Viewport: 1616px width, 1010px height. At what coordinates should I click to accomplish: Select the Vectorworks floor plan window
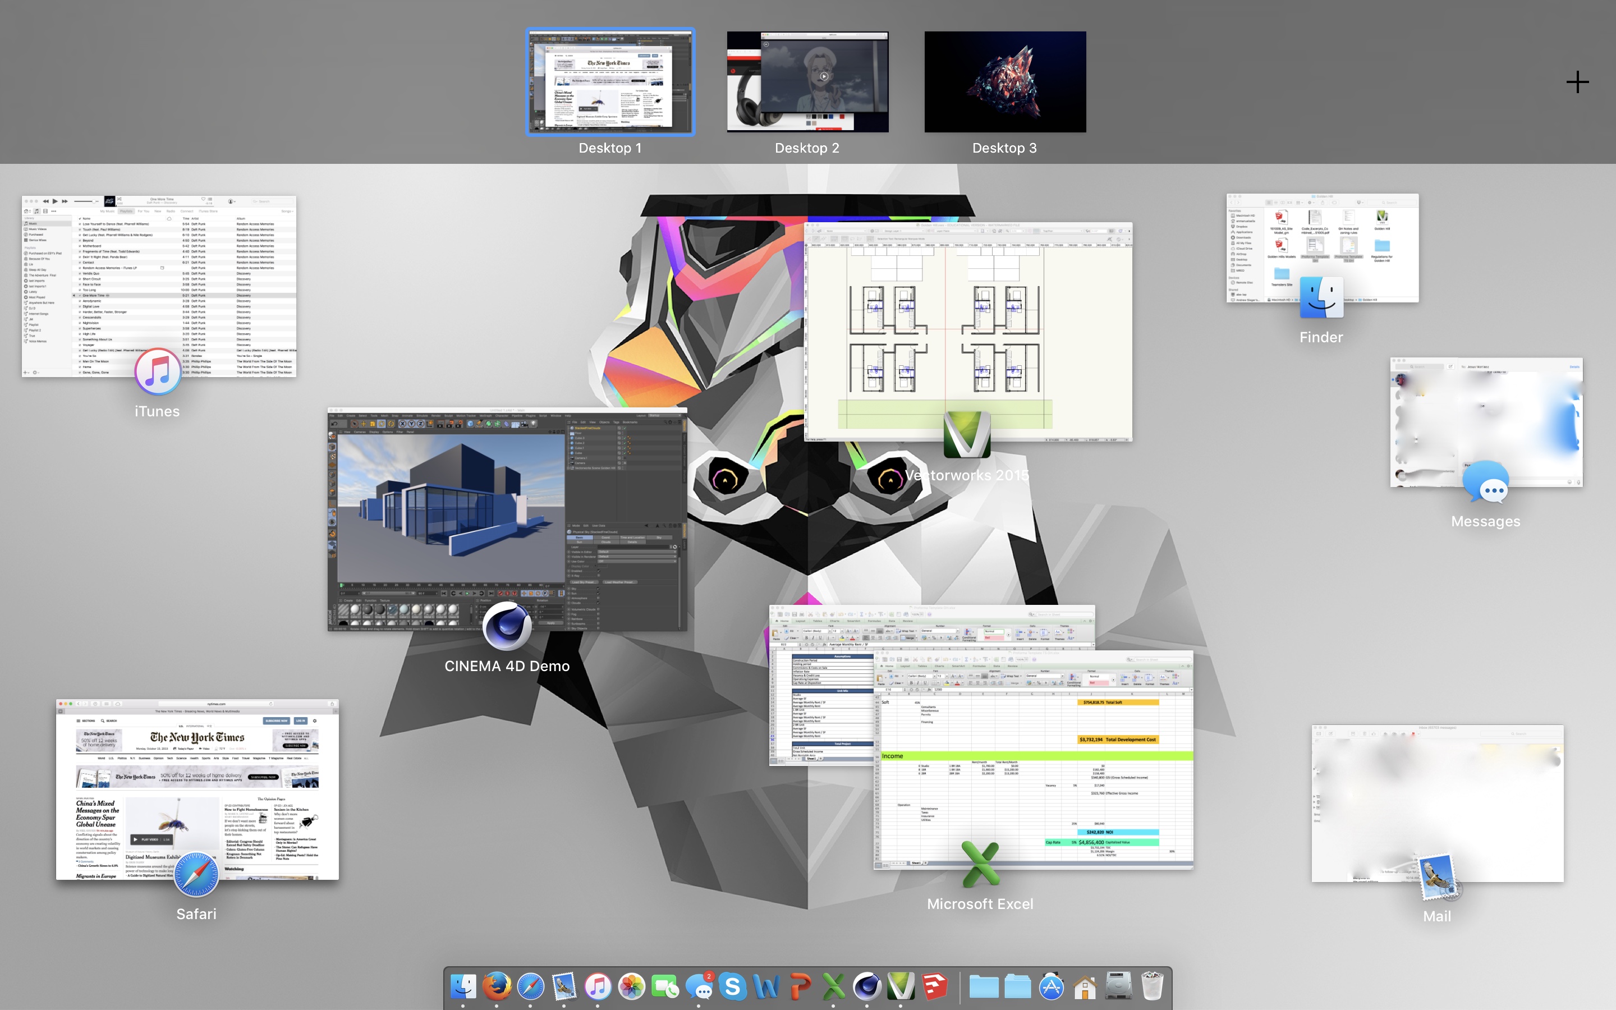(968, 332)
